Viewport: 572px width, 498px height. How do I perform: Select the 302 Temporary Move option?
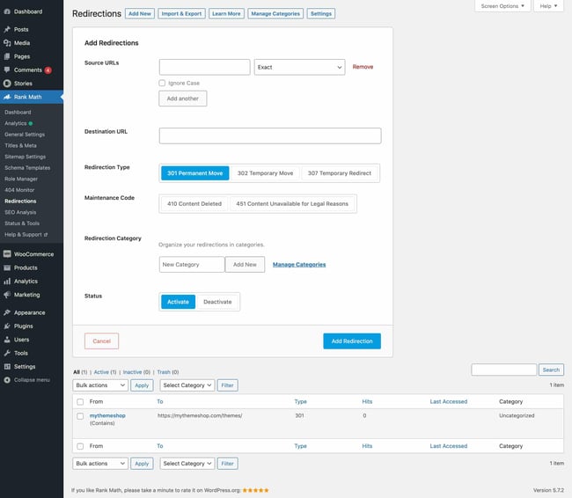[x=265, y=173]
